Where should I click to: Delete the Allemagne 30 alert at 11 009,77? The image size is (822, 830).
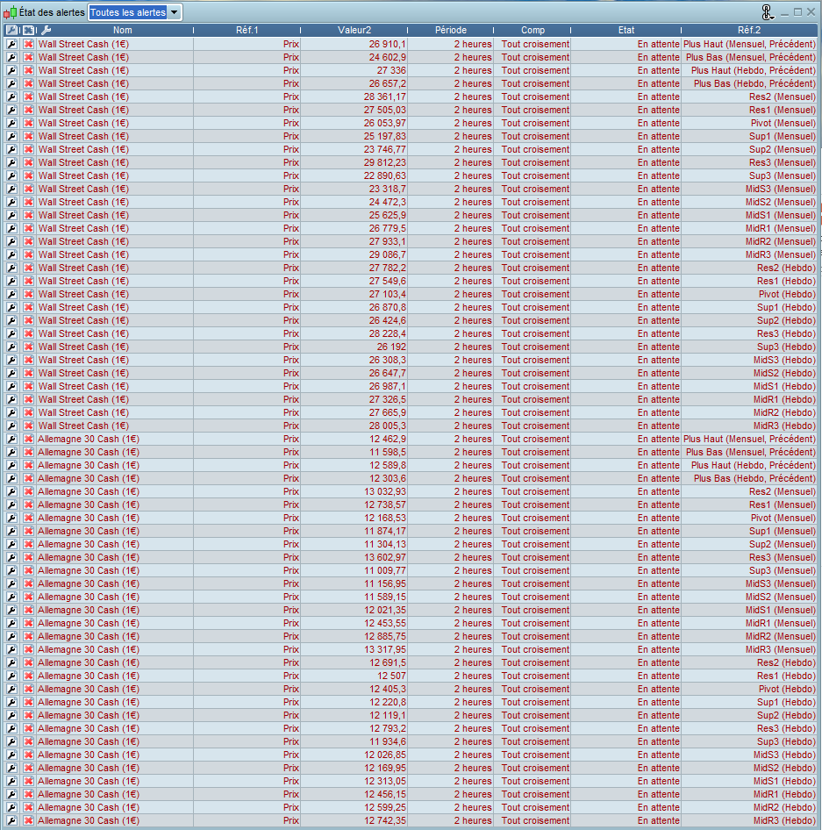[x=29, y=570]
